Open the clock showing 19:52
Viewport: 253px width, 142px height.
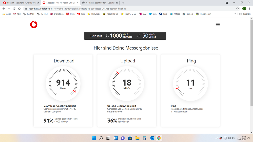click(x=242, y=138)
